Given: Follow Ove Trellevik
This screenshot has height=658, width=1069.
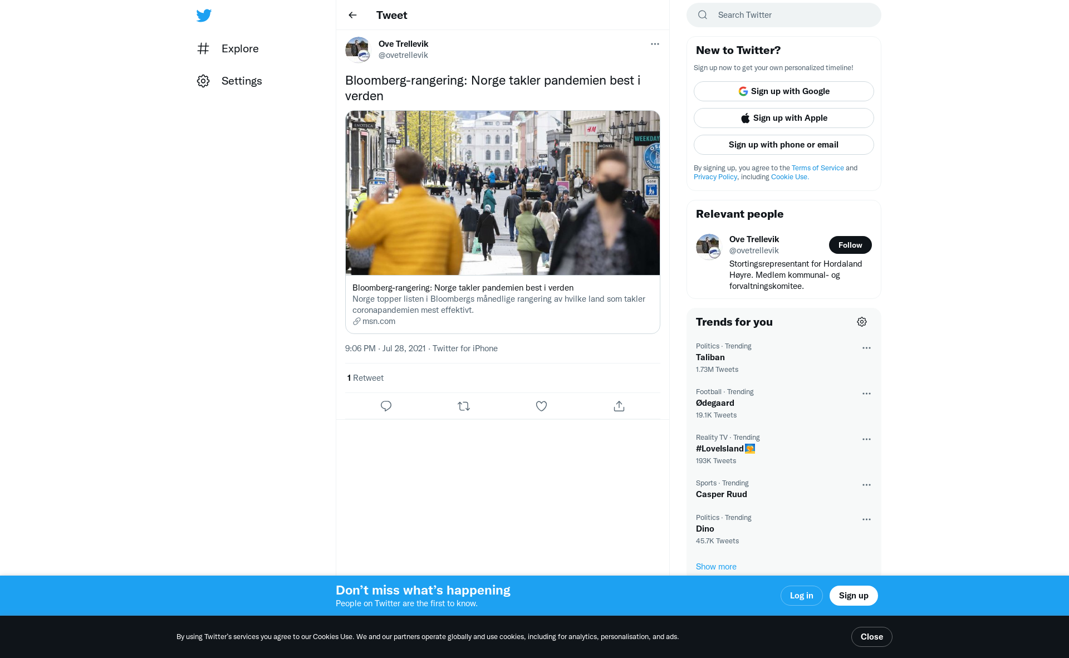Looking at the screenshot, I should (850, 245).
